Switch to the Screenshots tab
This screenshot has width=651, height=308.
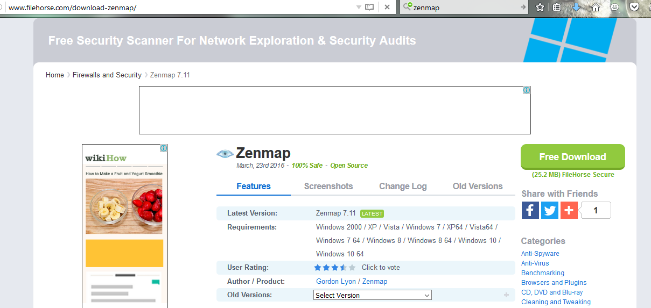[x=328, y=186]
